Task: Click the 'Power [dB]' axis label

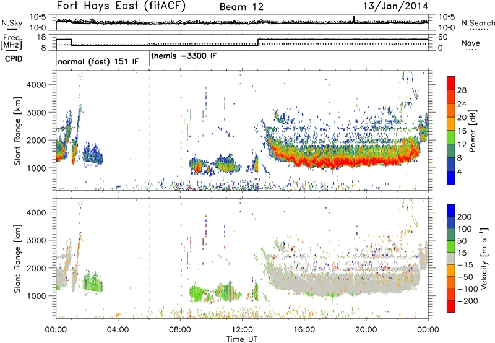Action: 472,131
